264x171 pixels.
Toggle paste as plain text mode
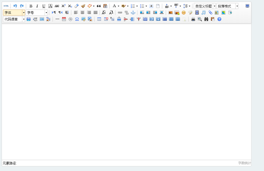[x=105, y=6]
